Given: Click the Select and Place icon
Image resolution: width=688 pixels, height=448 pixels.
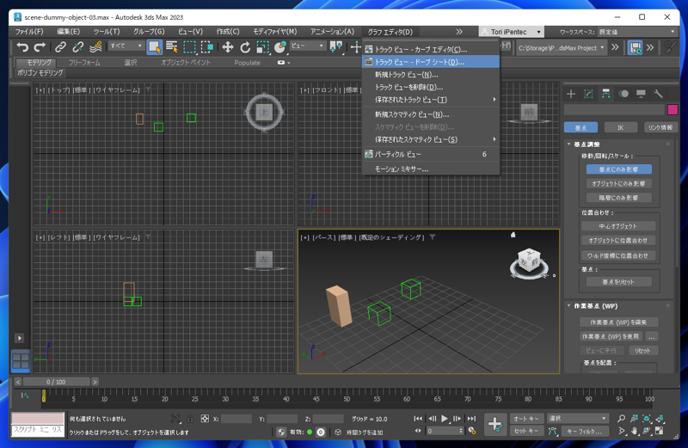Looking at the screenshot, I should tap(279, 47).
